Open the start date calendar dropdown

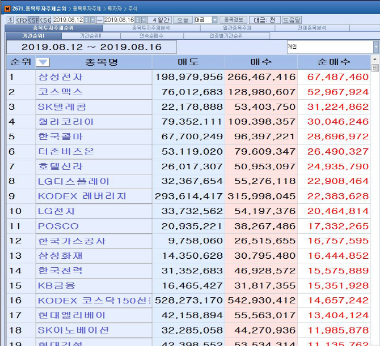click(93, 20)
